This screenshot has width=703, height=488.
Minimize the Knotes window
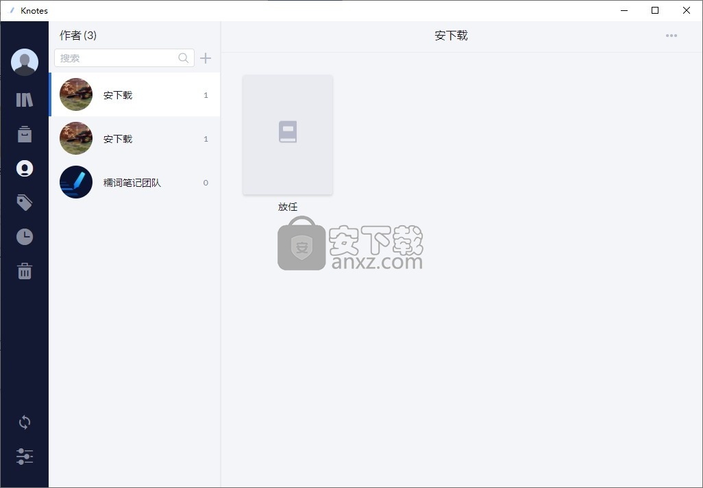(624, 10)
